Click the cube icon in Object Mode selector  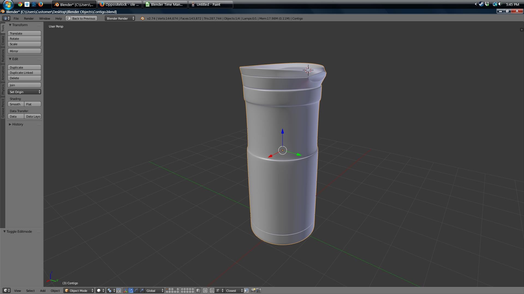pyautogui.click(x=67, y=290)
